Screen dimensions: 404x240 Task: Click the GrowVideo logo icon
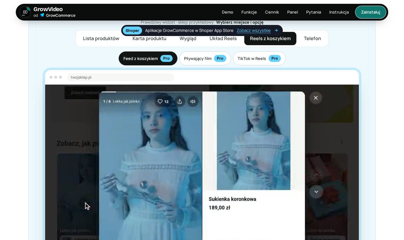click(x=25, y=12)
